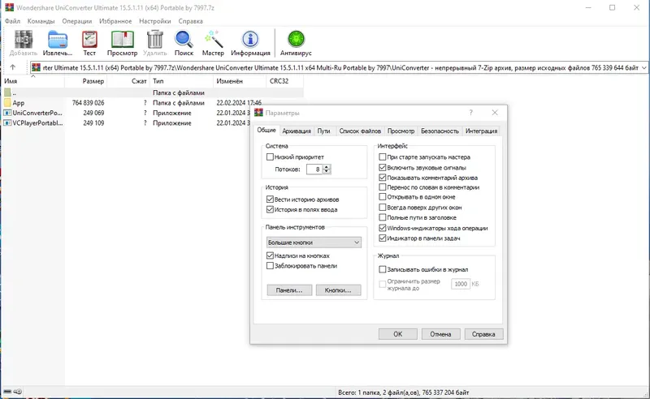Viewport: 650px width, 399px height.
Task: Enable Низкий приоритет checkbox
Action: click(x=270, y=157)
